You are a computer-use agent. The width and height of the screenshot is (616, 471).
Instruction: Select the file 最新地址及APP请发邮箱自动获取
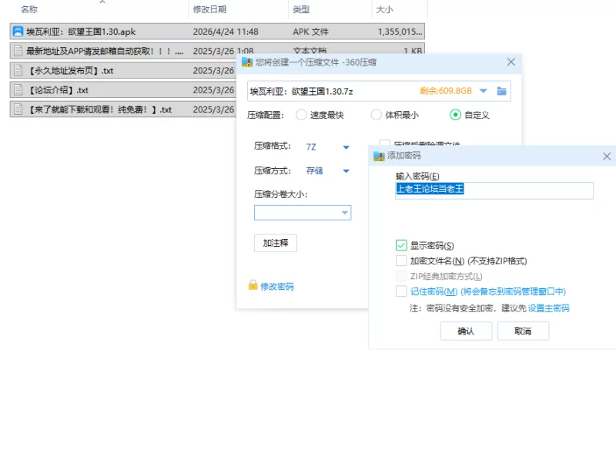(x=105, y=51)
